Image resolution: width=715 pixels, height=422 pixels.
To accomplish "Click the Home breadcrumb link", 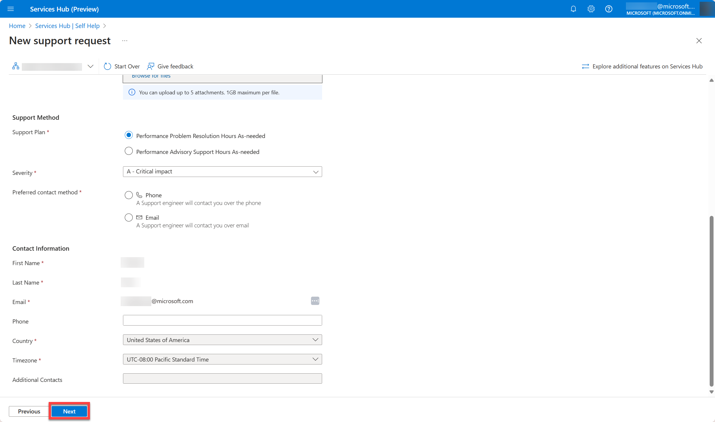I will point(18,26).
